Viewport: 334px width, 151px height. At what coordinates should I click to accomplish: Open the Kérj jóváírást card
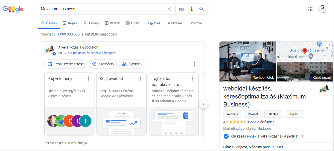122,104
